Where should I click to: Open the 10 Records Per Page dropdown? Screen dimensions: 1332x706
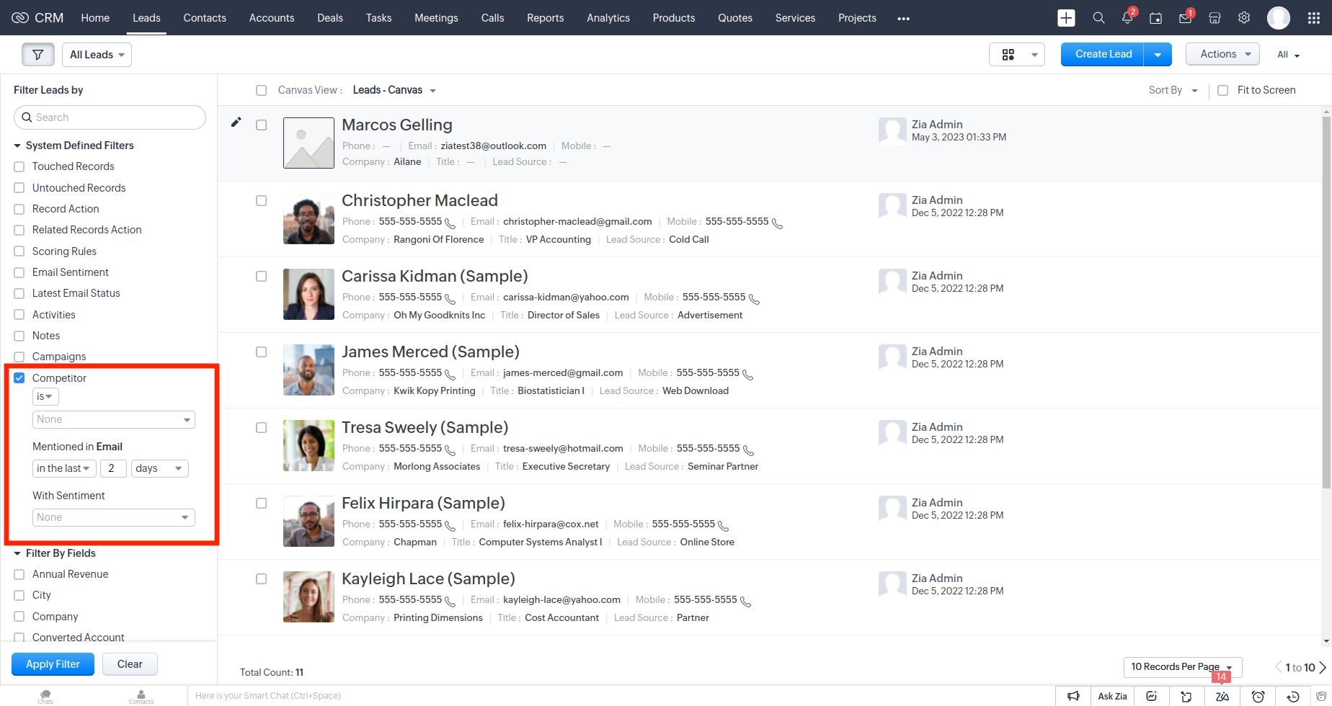(x=1181, y=667)
